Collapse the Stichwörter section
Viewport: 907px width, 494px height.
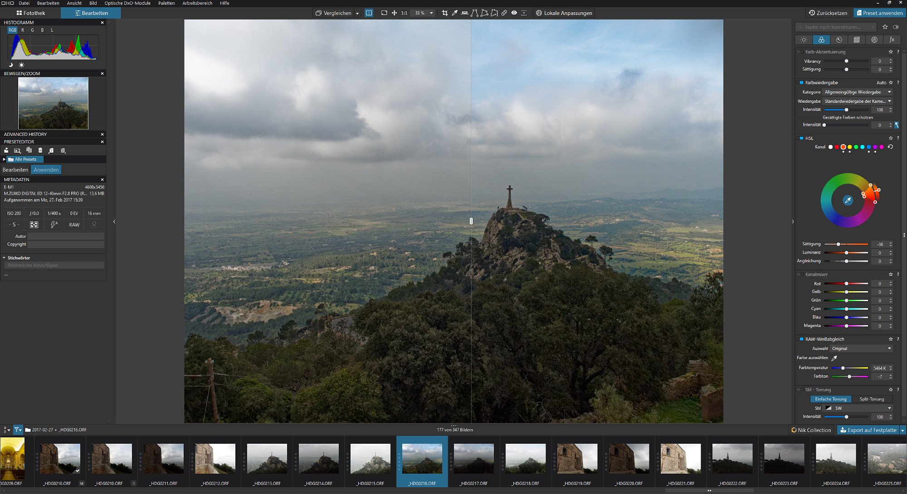4,258
